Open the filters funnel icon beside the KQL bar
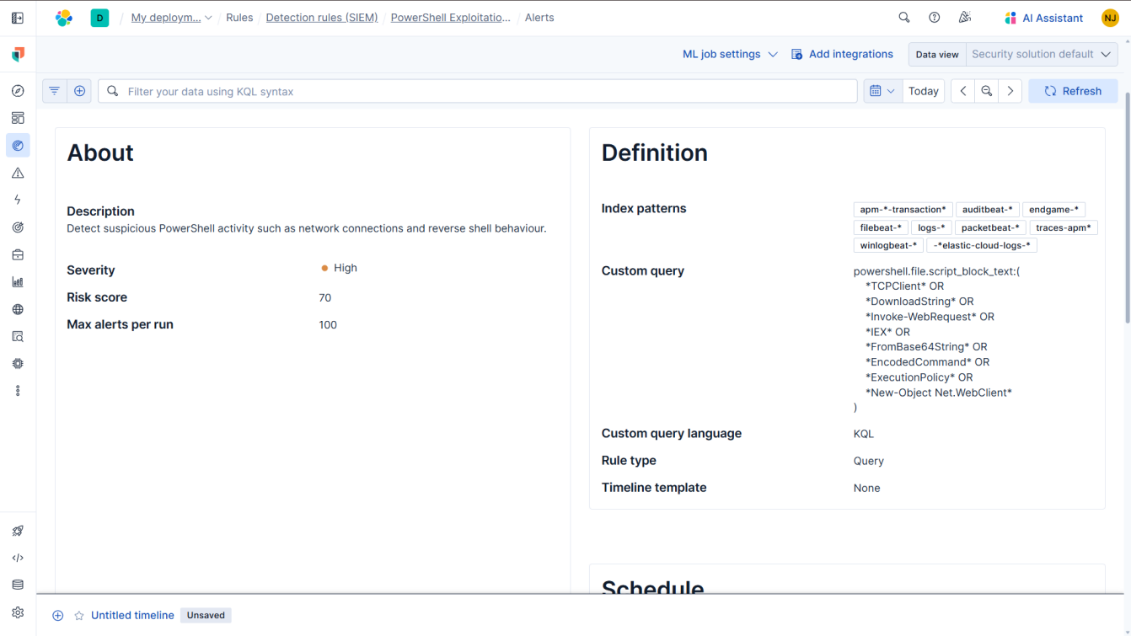 coord(54,90)
